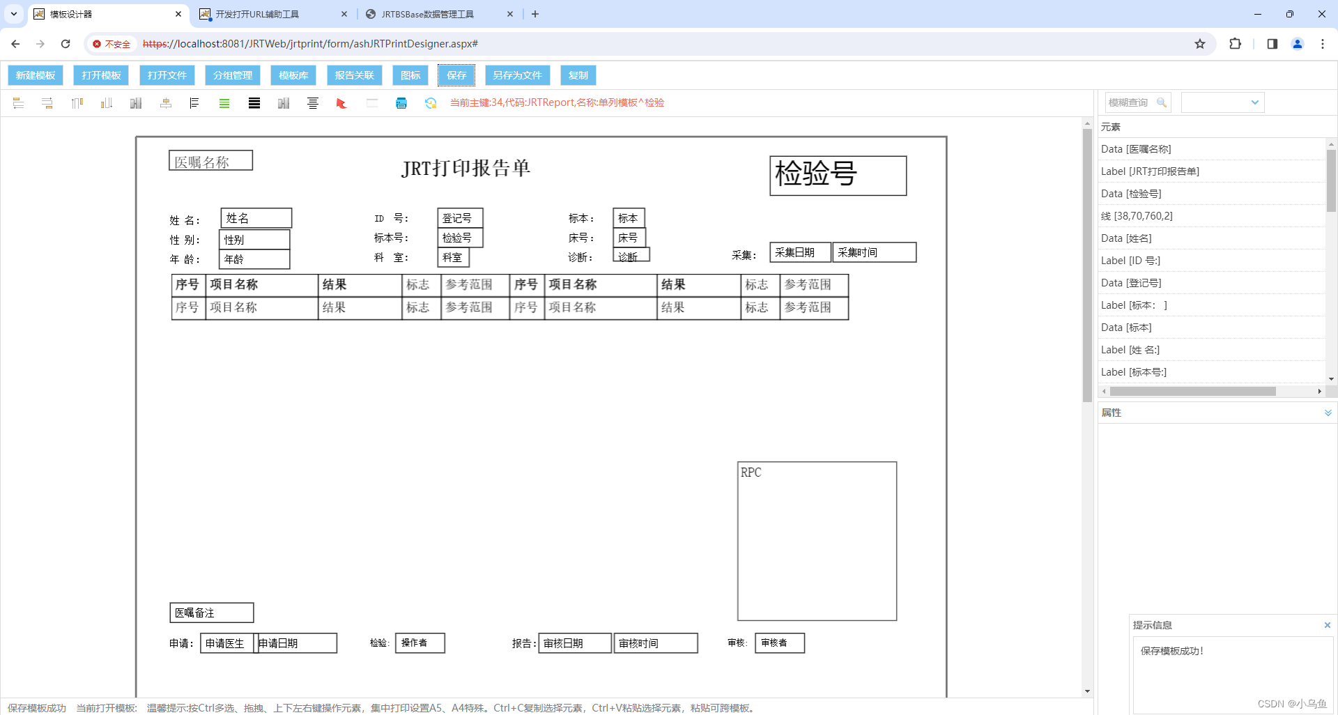1338x715 pixels.
Task: Select Data [检验号] list row
Action: point(1213,194)
